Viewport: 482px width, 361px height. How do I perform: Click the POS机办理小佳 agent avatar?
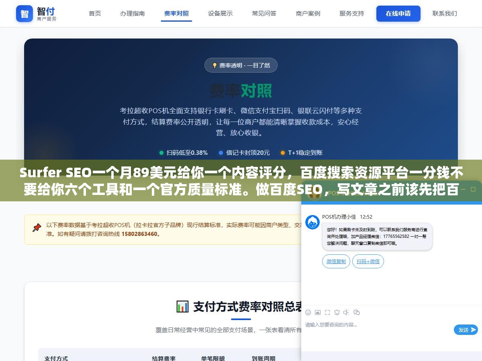312,222
